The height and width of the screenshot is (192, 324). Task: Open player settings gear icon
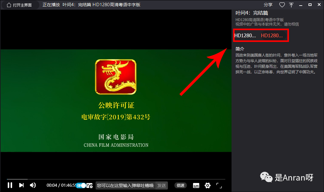click(x=208, y=185)
